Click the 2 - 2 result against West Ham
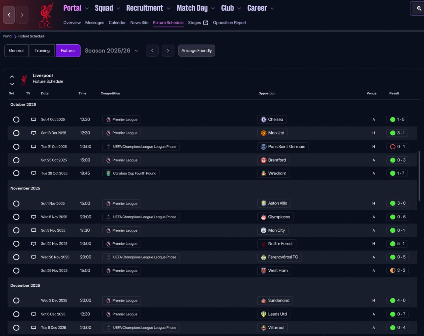The height and width of the screenshot is (336, 424). (x=398, y=270)
